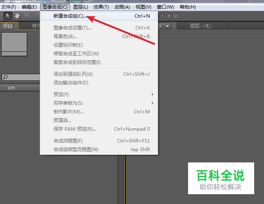Switch to the 项目 panel tab
The image size is (264, 204).
7,26
